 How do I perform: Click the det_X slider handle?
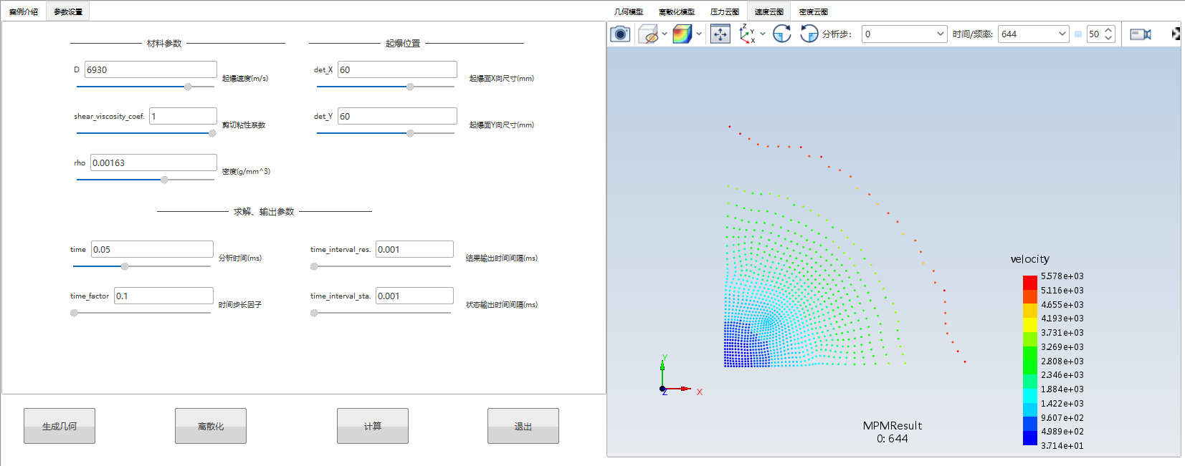tap(410, 87)
